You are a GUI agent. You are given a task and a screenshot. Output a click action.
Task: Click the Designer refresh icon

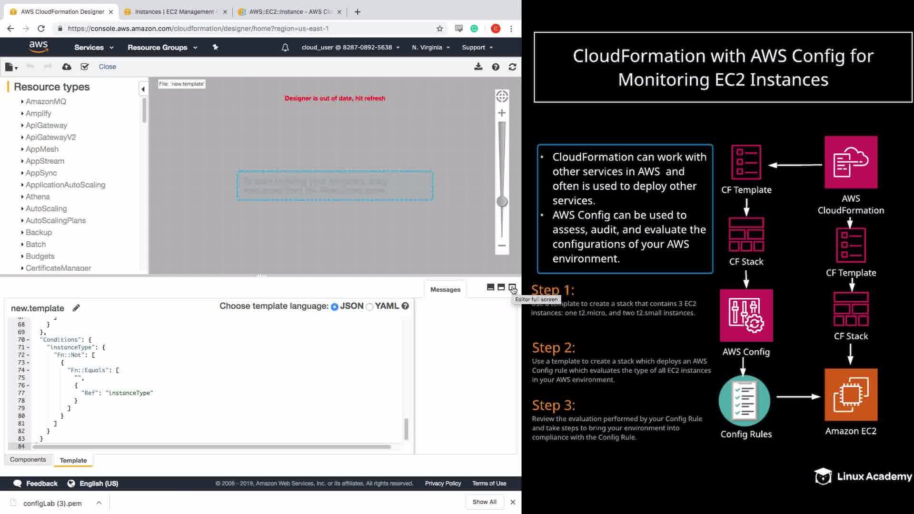(512, 67)
